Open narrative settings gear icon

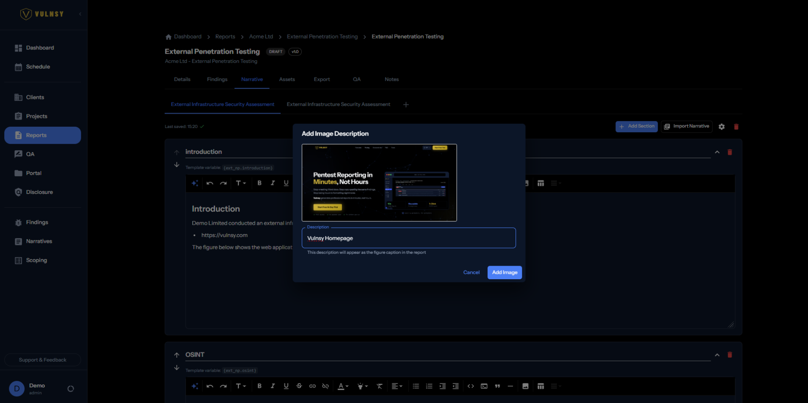pyautogui.click(x=722, y=127)
